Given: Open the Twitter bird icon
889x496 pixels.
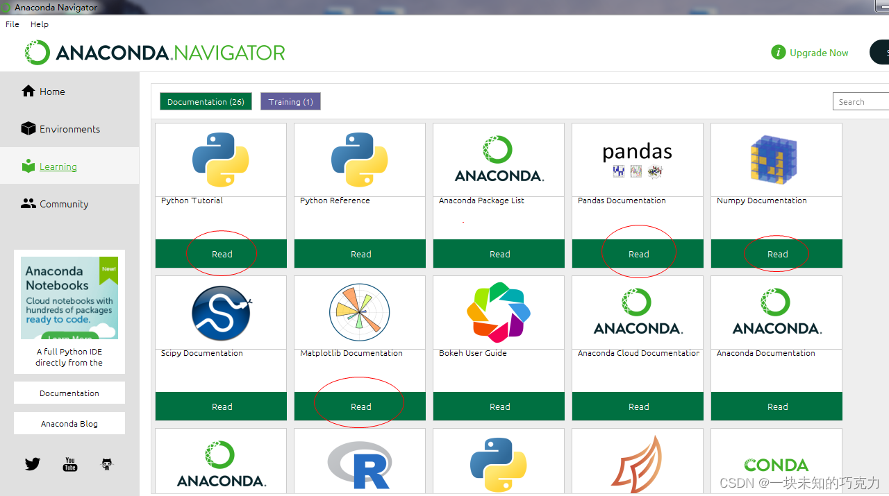Looking at the screenshot, I should pos(33,464).
